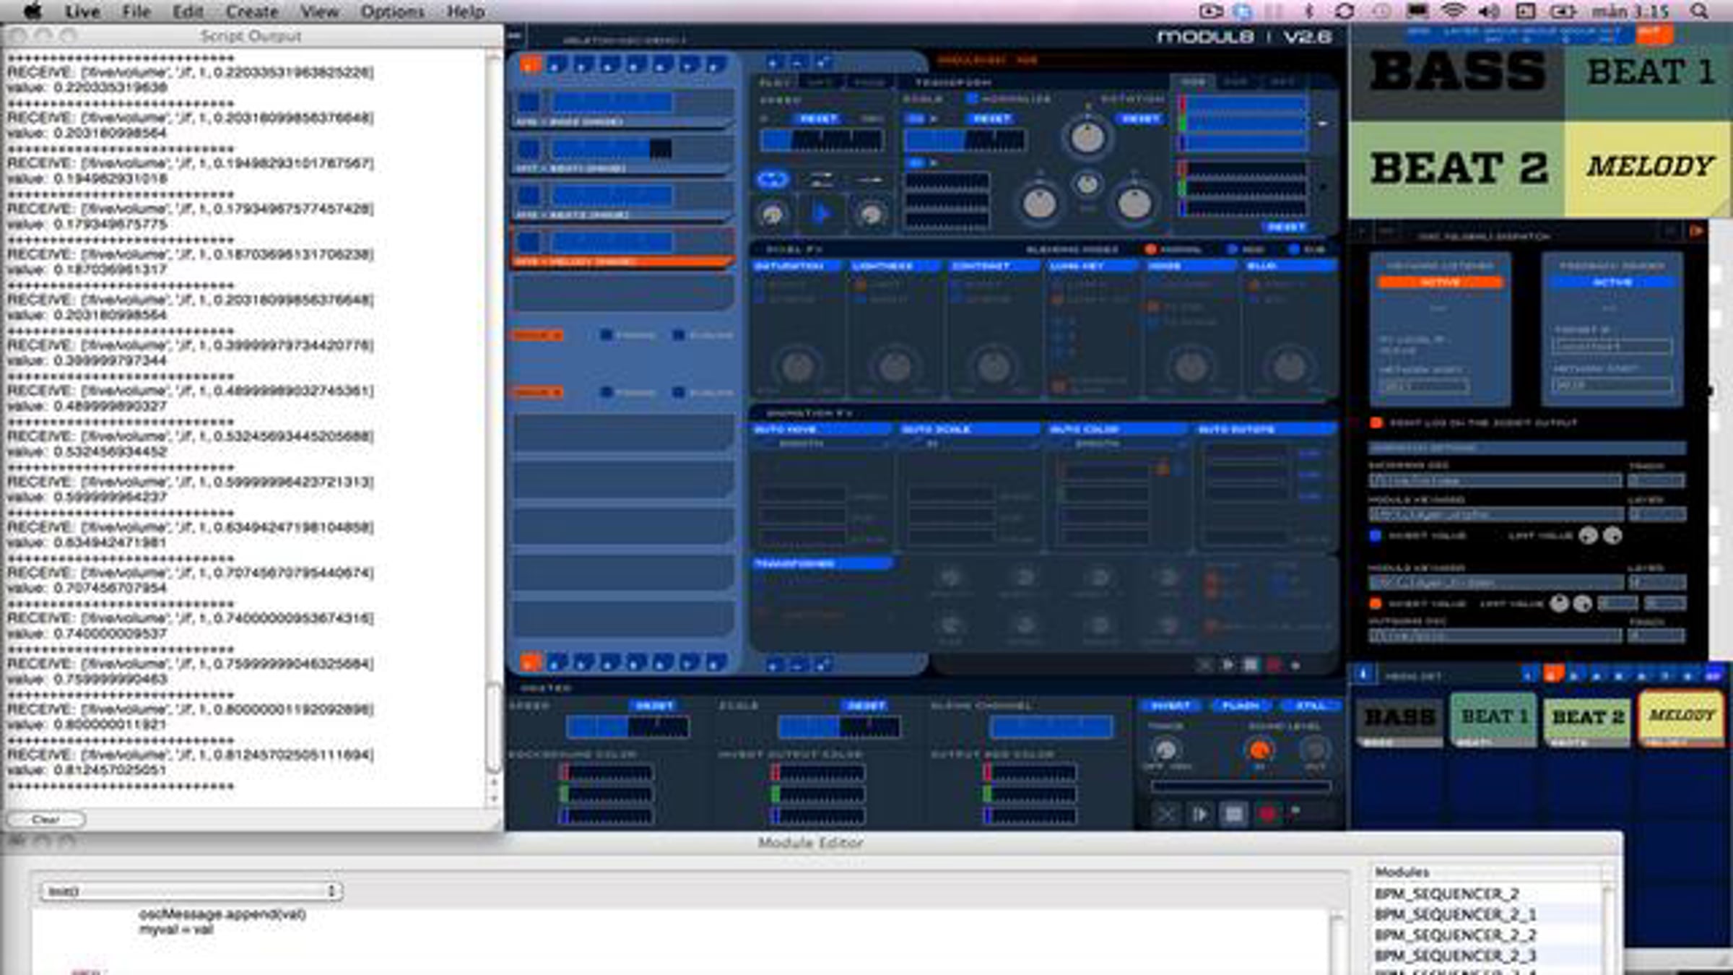Image resolution: width=1733 pixels, height=975 pixels.
Task: Click the master transport stop square
Action: point(1233,815)
